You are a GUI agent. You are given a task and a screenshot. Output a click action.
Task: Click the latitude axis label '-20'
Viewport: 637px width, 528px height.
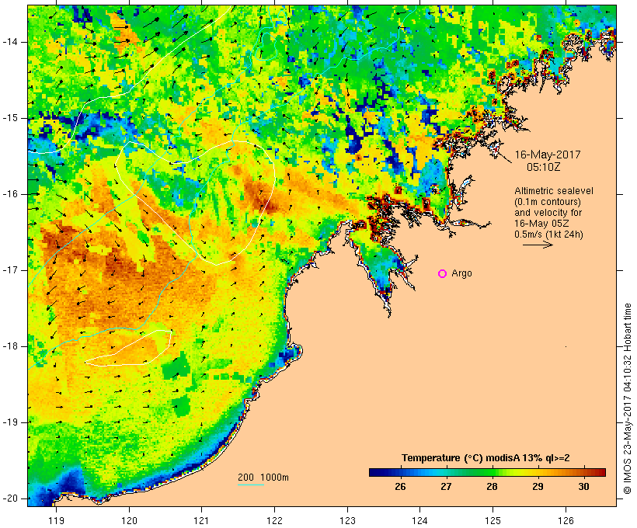tap(10, 498)
